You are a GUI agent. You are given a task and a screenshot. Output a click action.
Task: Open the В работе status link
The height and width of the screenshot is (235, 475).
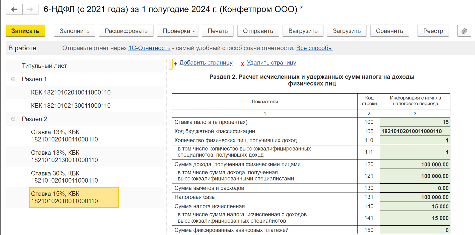pyautogui.click(x=22, y=48)
